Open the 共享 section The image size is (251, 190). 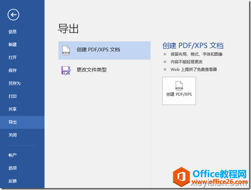[22, 109]
